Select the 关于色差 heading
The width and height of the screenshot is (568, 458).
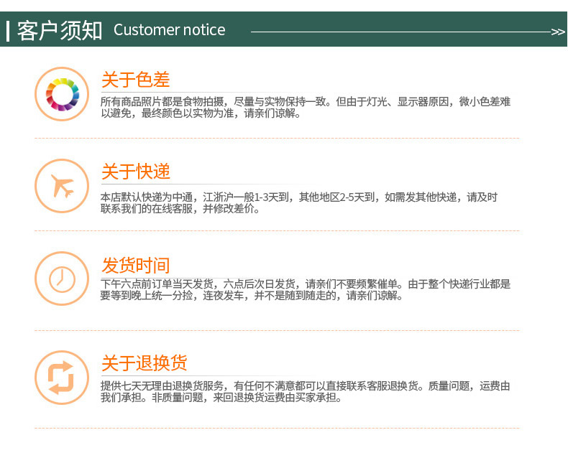(x=136, y=80)
